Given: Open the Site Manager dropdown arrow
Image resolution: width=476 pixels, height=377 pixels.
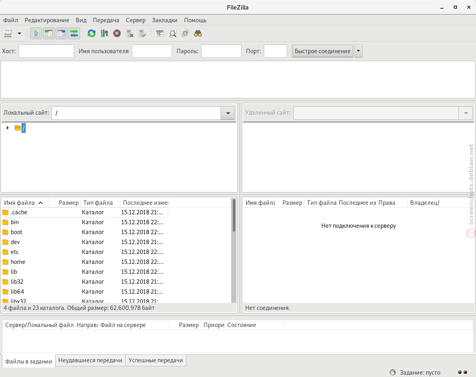Looking at the screenshot, I should tap(19, 33).
